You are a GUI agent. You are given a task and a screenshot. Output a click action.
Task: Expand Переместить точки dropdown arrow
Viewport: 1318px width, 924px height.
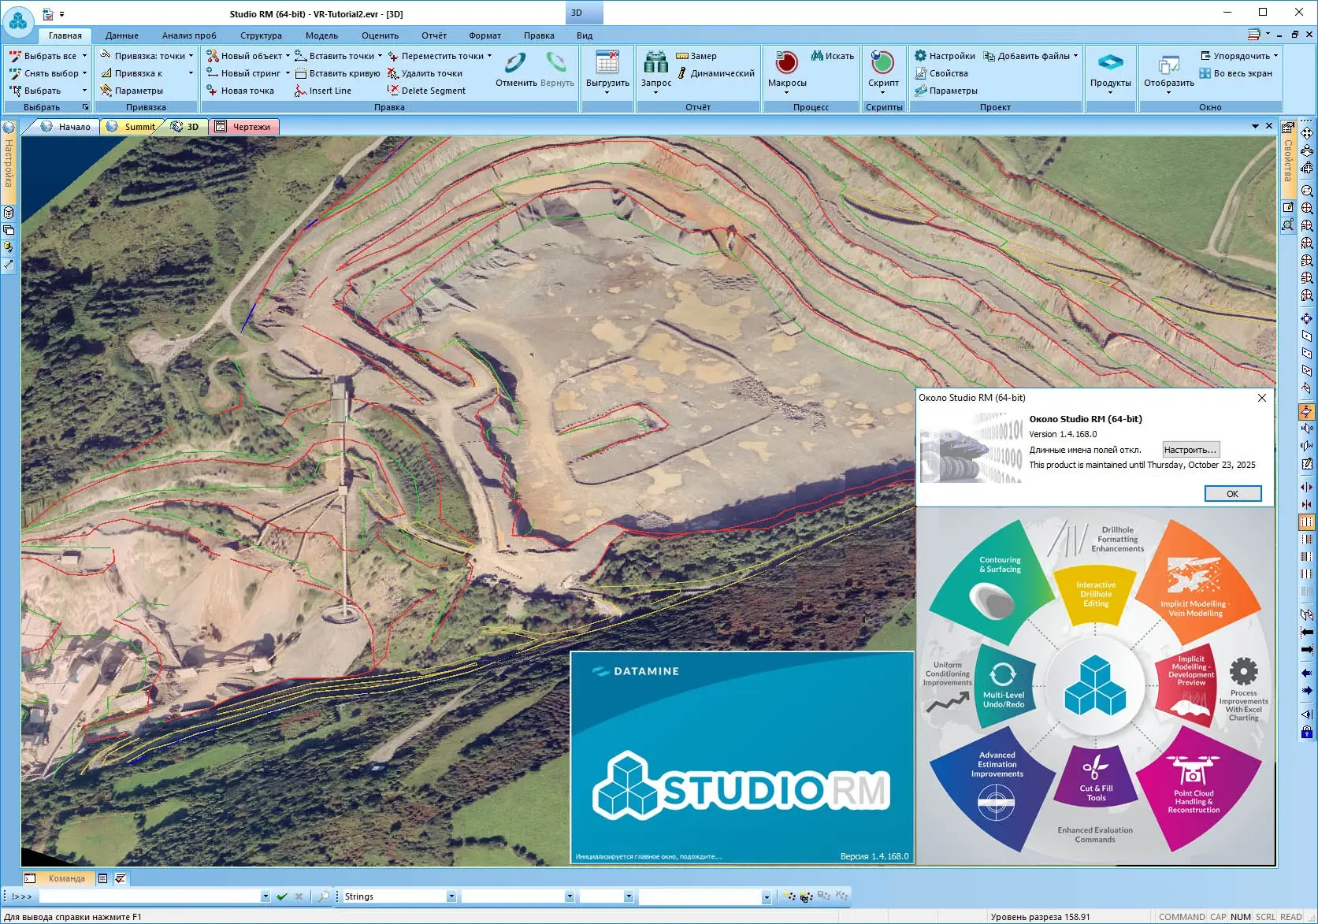[489, 56]
